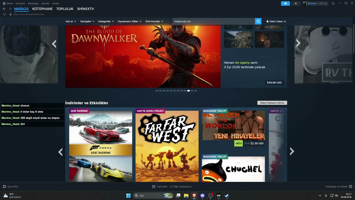This screenshot has width=355, height=200.
Task: Open İstek Listesi wishlist link
Action: coord(276,21)
